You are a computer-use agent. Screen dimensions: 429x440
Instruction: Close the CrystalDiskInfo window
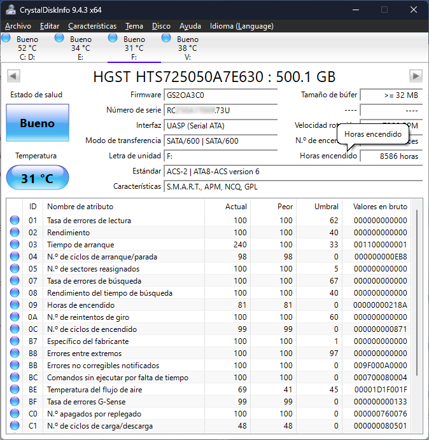tap(414, 10)
